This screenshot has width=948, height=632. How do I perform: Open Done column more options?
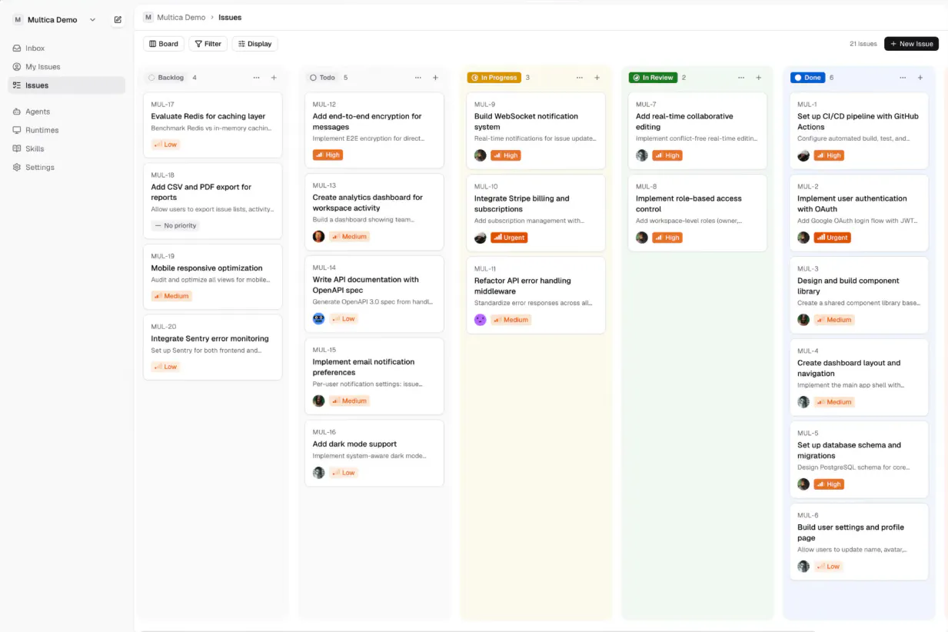tap(903, 78)
